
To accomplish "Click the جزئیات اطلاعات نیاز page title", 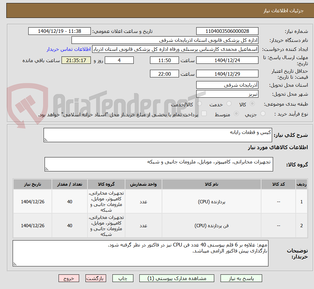I will point(283,11).
